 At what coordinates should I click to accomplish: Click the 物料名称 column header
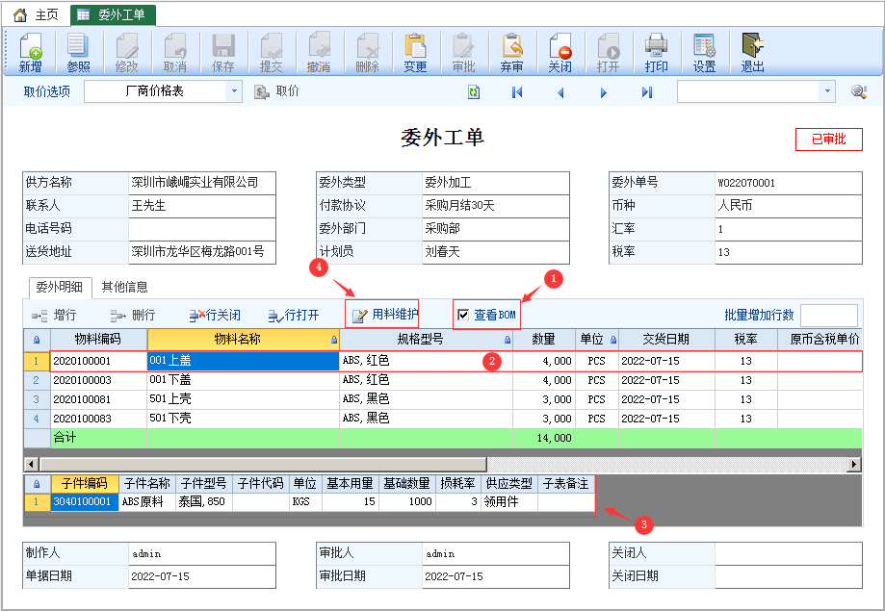coord(243,340)
